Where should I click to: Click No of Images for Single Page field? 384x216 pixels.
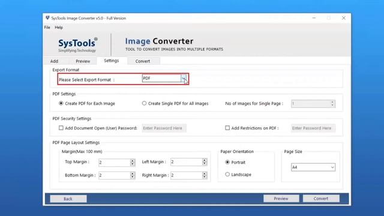311,104
